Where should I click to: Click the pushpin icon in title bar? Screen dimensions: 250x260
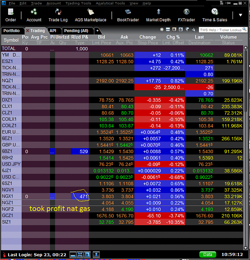(228, 3)
